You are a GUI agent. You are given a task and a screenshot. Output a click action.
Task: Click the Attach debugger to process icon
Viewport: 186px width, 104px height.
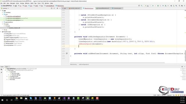166,6
